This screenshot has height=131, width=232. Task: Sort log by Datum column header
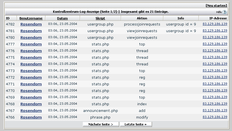62,18
